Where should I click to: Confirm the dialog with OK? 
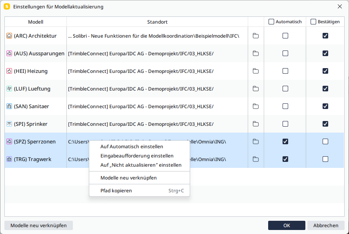click(287, 225)
